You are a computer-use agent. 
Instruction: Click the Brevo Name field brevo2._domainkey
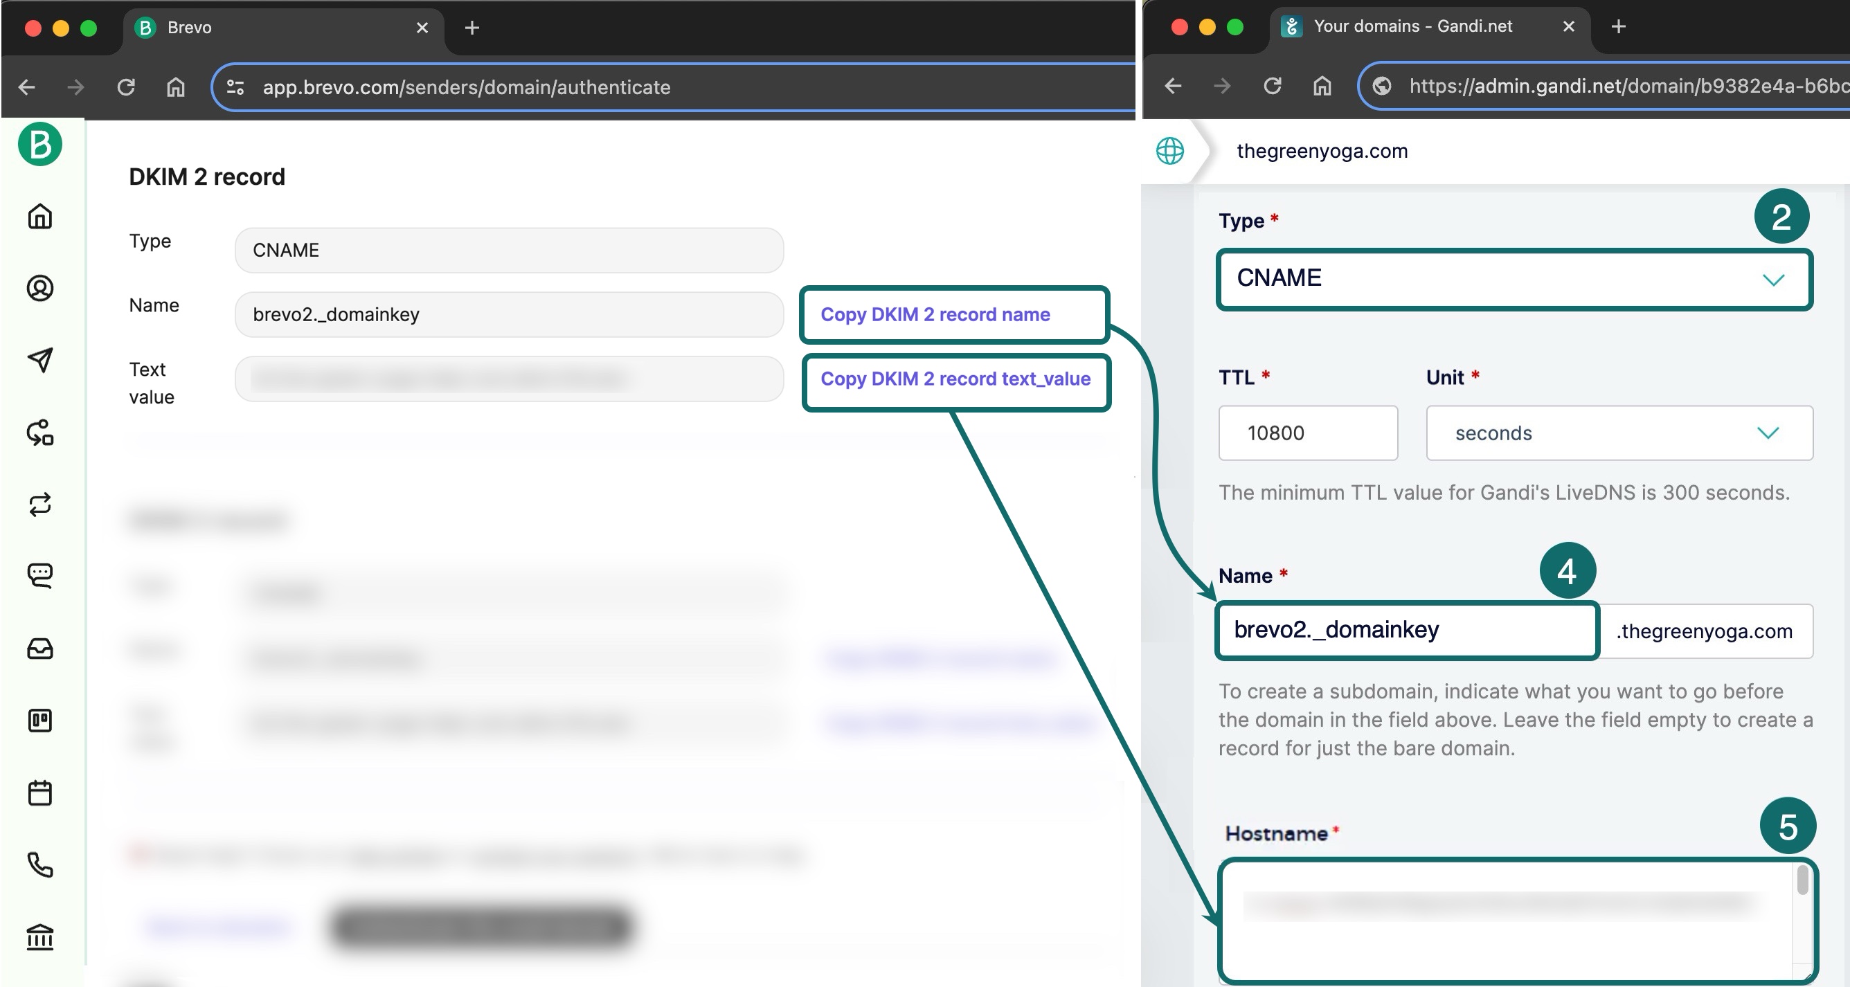point(509,314)
